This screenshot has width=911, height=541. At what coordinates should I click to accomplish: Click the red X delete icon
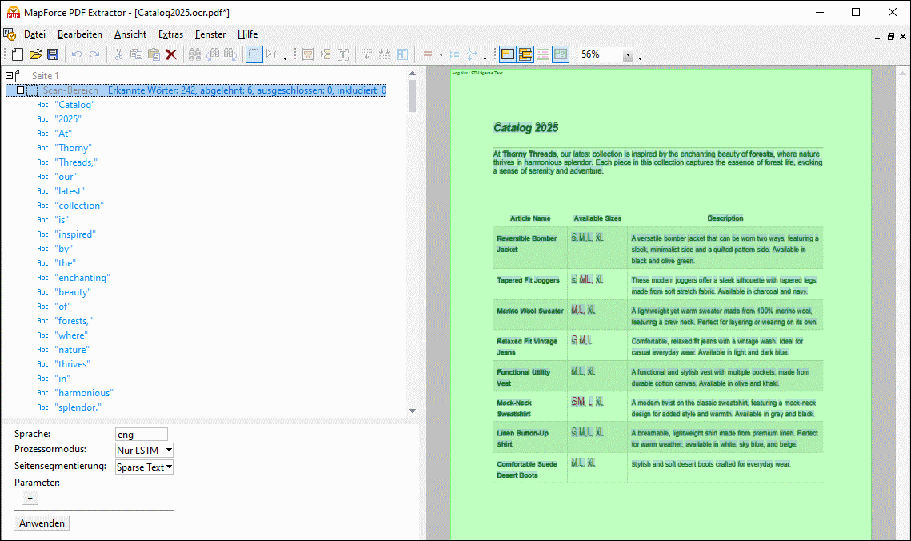click(x=171, y=54)
